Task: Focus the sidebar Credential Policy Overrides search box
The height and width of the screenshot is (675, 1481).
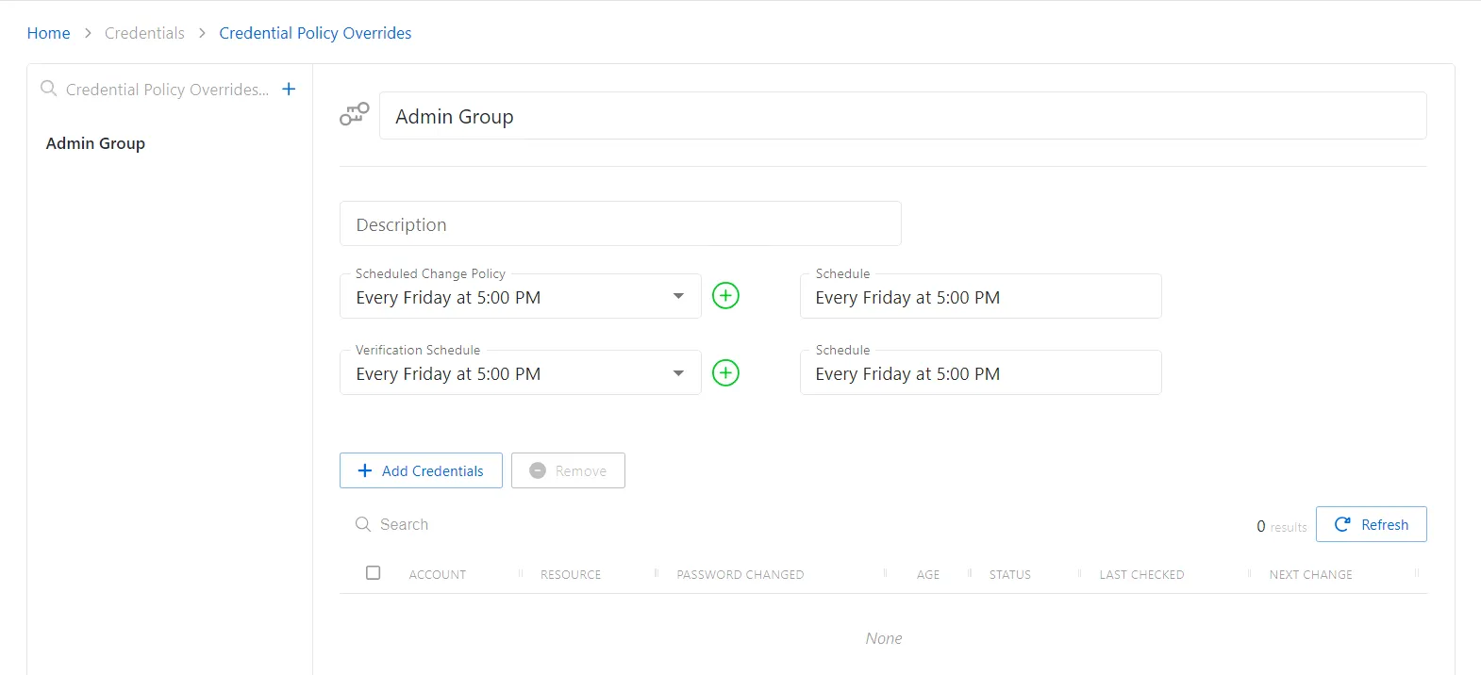Action: pyautogui.click(x=167, y=90)
